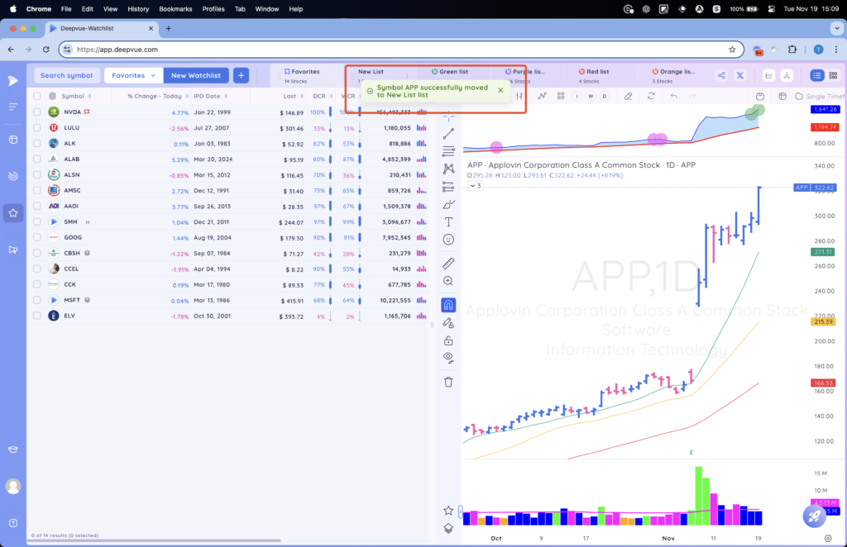
Task: Open the calendar icon in chart toolbar
Action: click(x=760, y=96)
